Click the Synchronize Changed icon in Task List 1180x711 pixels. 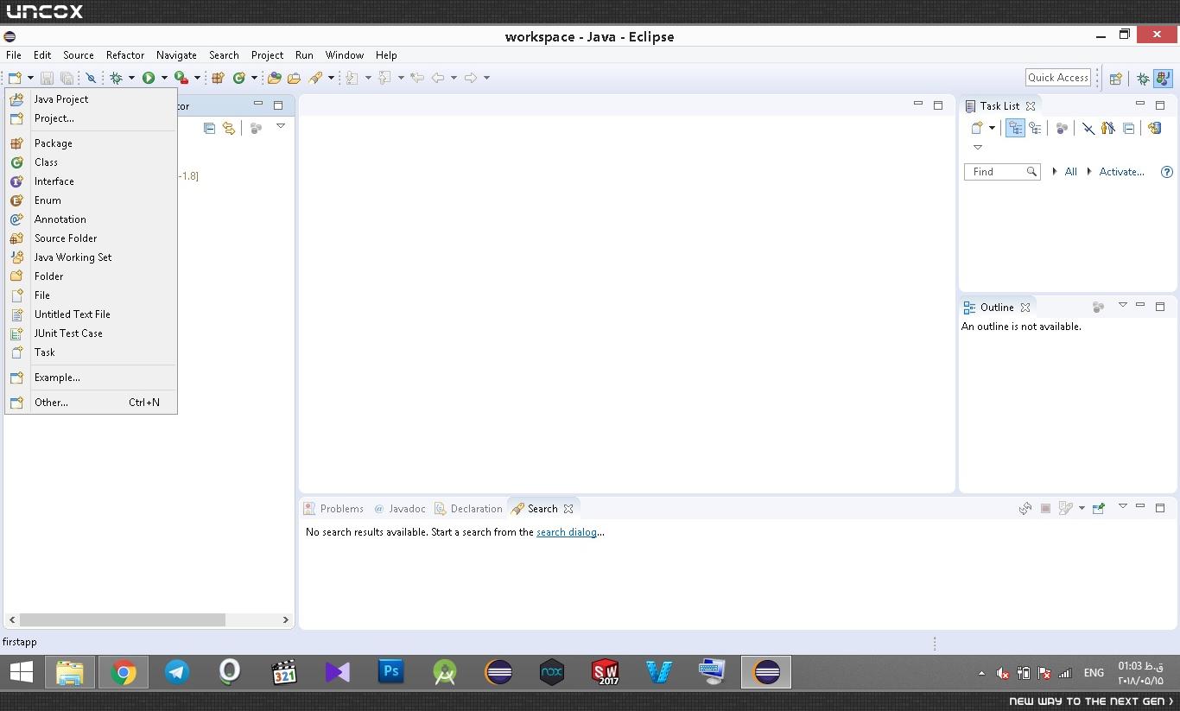tap(1154, 128)
